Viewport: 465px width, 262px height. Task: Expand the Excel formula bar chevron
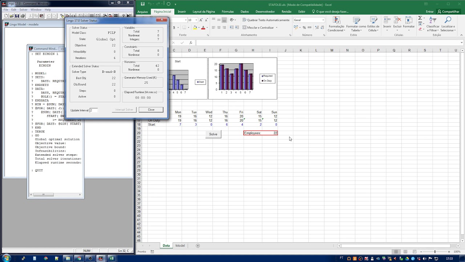tap(462, 43)
